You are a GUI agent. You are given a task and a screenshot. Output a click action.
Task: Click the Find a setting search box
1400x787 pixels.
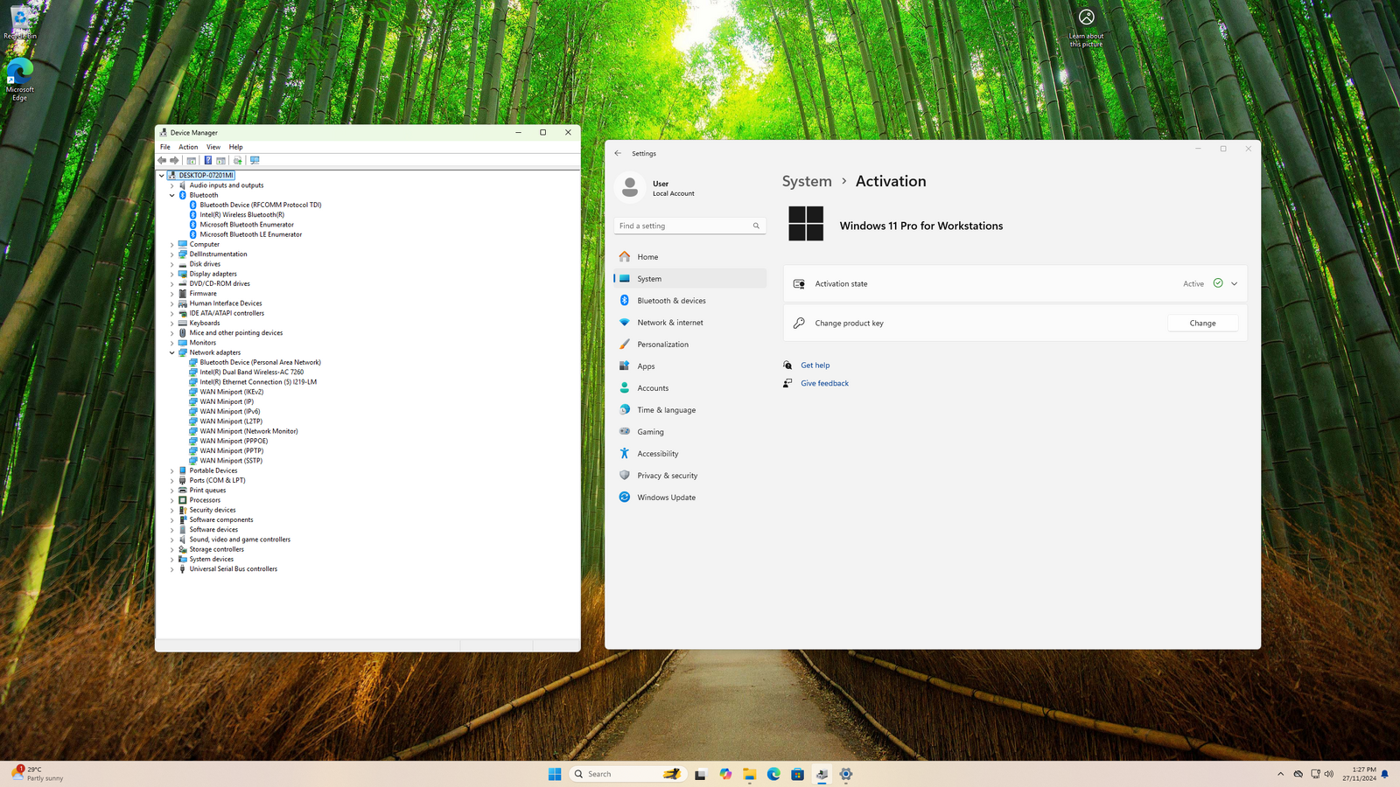click(689, 226)
